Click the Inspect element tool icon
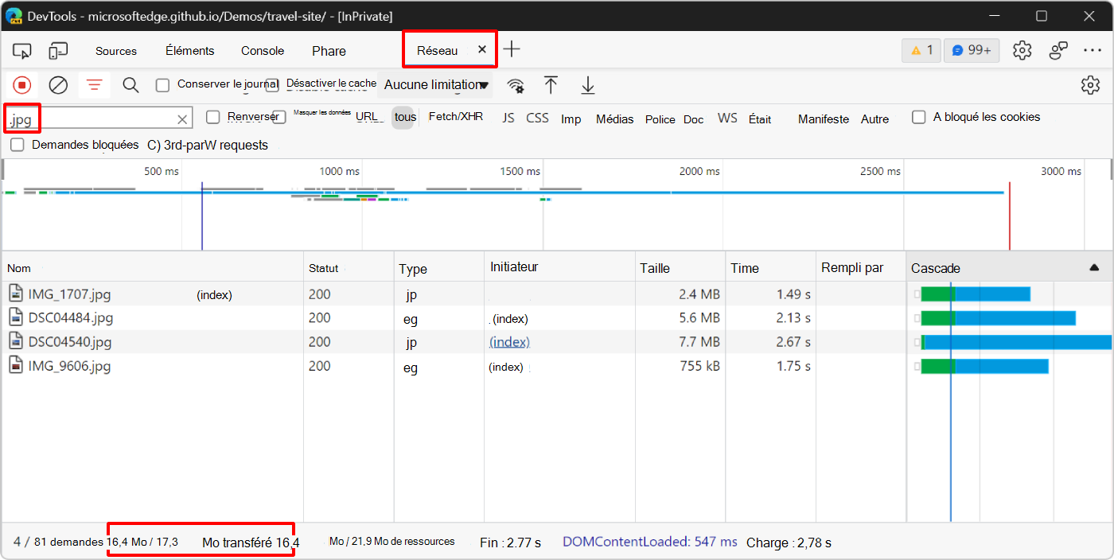The height and width of the screenshot is (560, 1114). pyautogui.click(x=21, y=51)
